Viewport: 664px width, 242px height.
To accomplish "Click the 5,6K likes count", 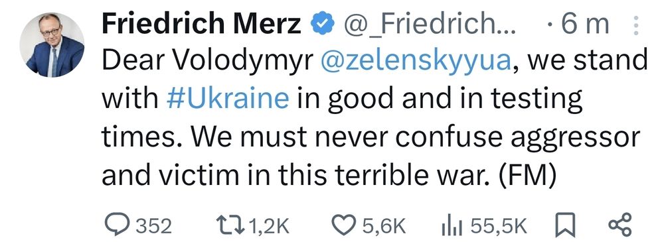I will pos(384,227).
